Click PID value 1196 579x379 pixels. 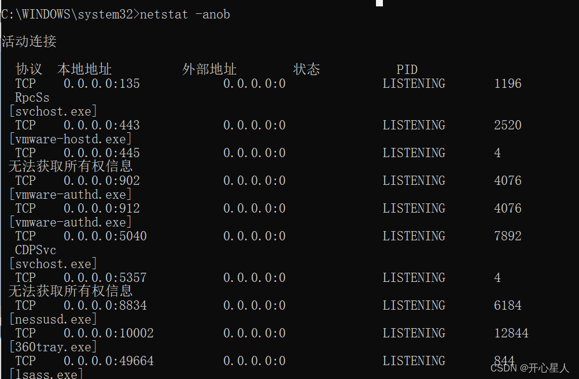[x=508, y=84]
